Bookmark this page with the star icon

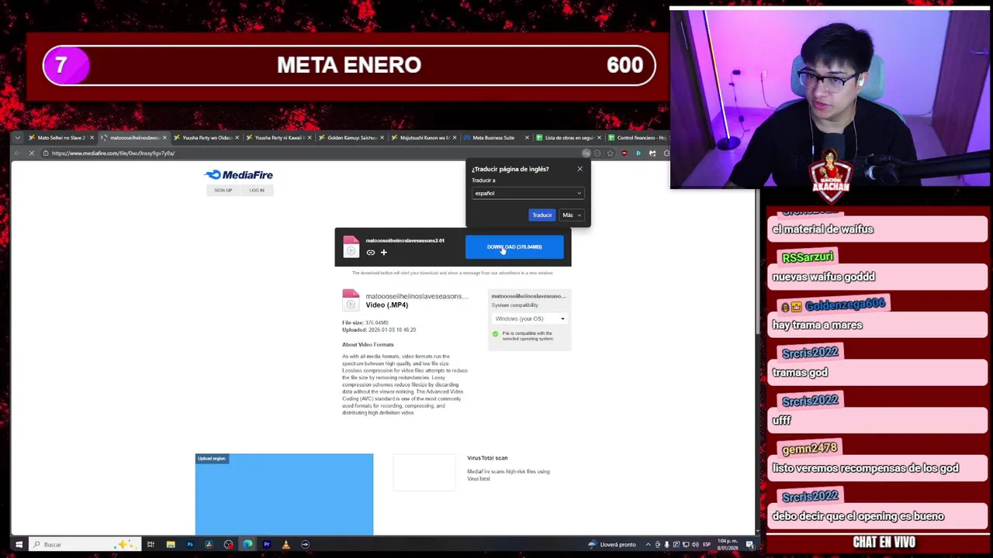click(x=611, y=153)
